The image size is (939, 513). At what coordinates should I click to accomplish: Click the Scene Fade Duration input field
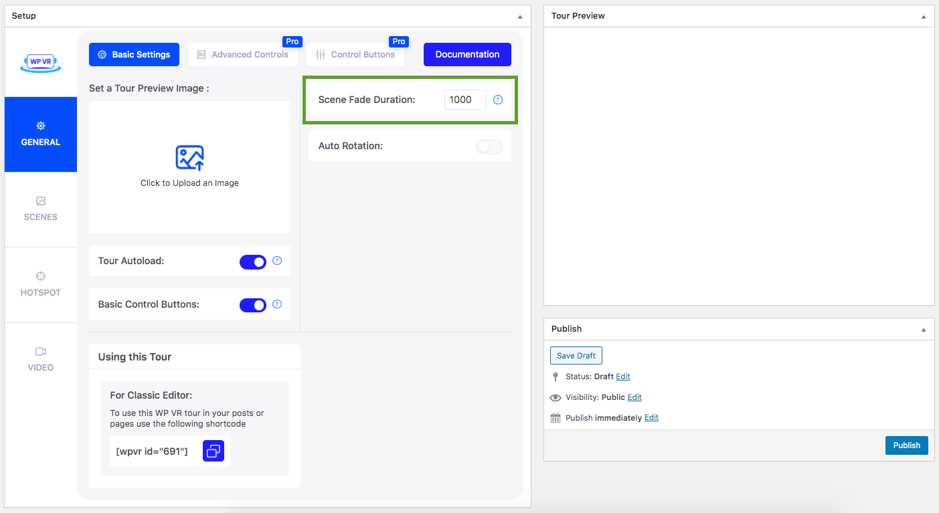point(465,100)
